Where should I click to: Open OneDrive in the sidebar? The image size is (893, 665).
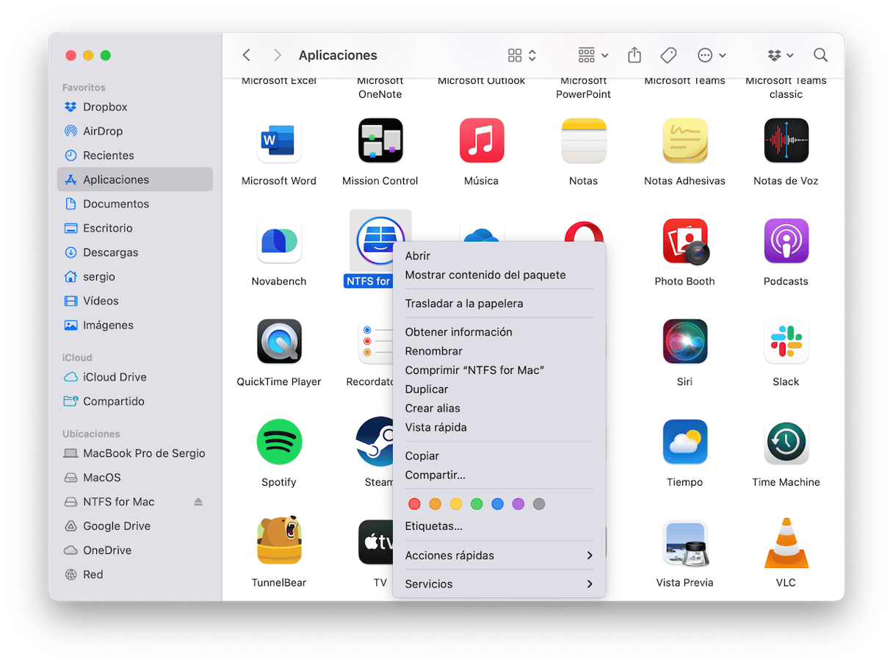[135, 550]
